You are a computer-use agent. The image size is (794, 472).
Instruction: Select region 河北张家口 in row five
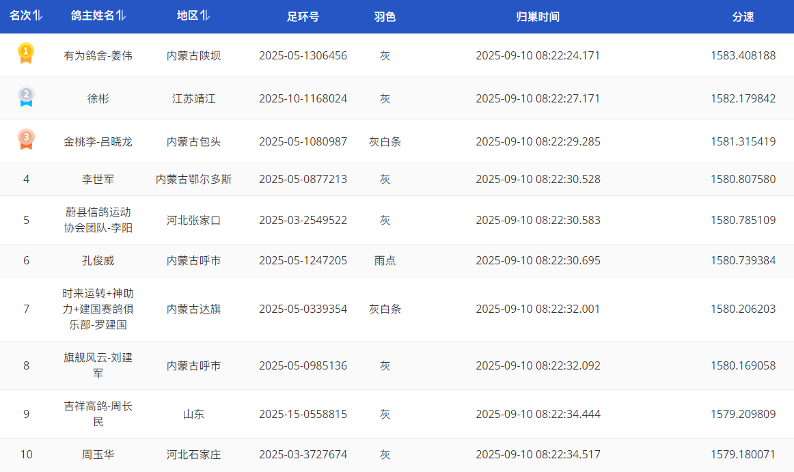[x=193, y=220]
